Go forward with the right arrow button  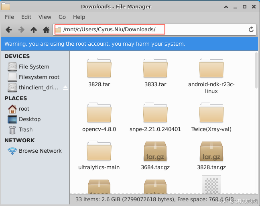tap(21, 30)
